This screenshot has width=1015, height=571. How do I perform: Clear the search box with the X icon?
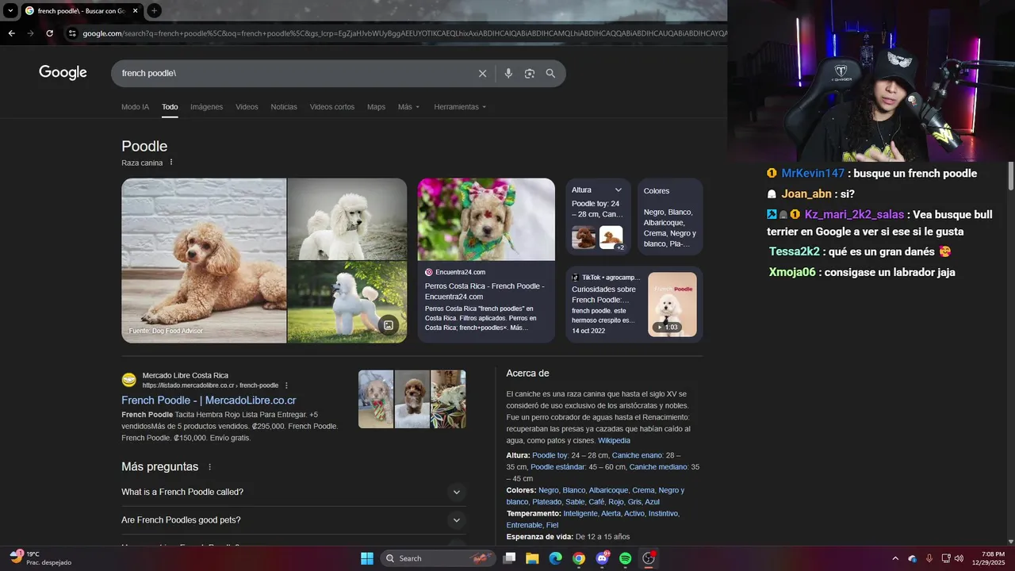pyautogui.click(x=482, y=73)
